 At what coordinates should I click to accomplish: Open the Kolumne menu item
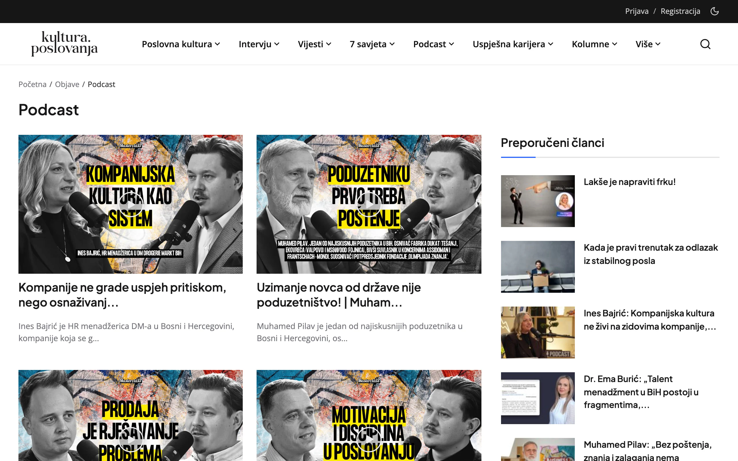pos(594,44)
